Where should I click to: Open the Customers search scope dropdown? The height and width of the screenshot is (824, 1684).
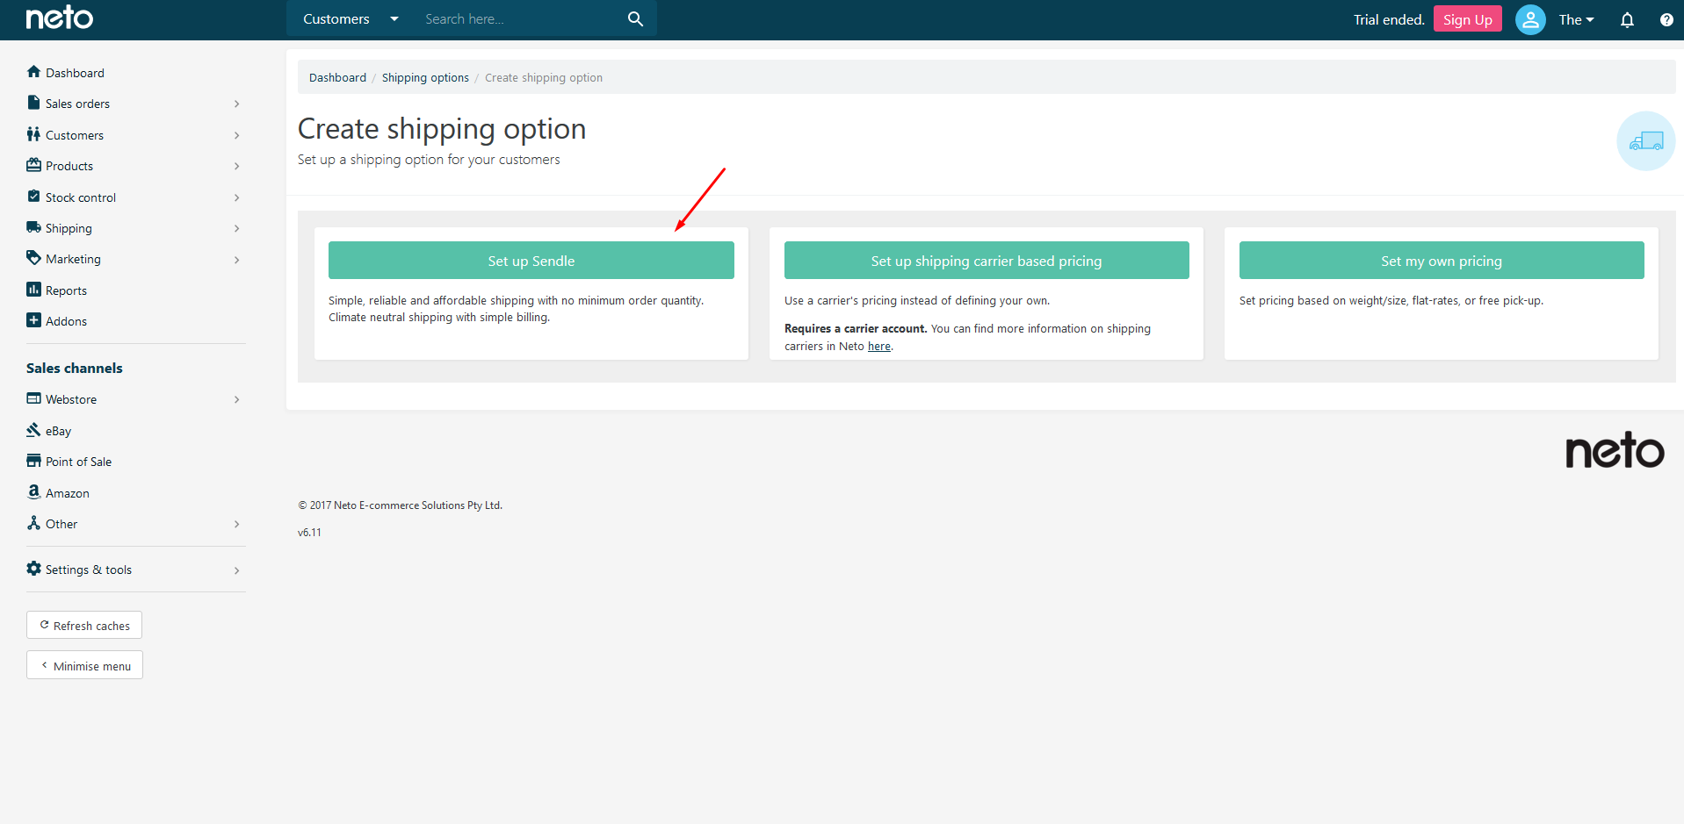pyautogui.click(x=351, y=19)
